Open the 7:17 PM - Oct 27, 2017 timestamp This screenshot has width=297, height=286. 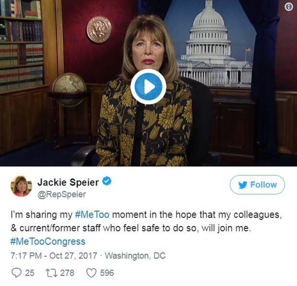point(54,256)
